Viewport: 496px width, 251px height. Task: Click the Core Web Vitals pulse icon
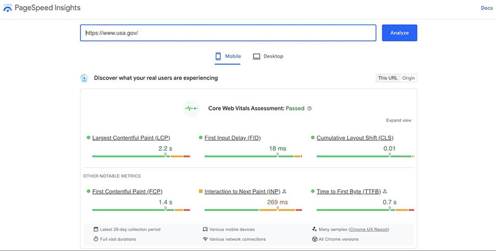point(191,108)
